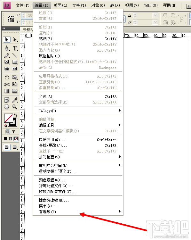Open the 首选项 submenu
191x240 pixels.
pyautogui.click(x=78, y=211)
